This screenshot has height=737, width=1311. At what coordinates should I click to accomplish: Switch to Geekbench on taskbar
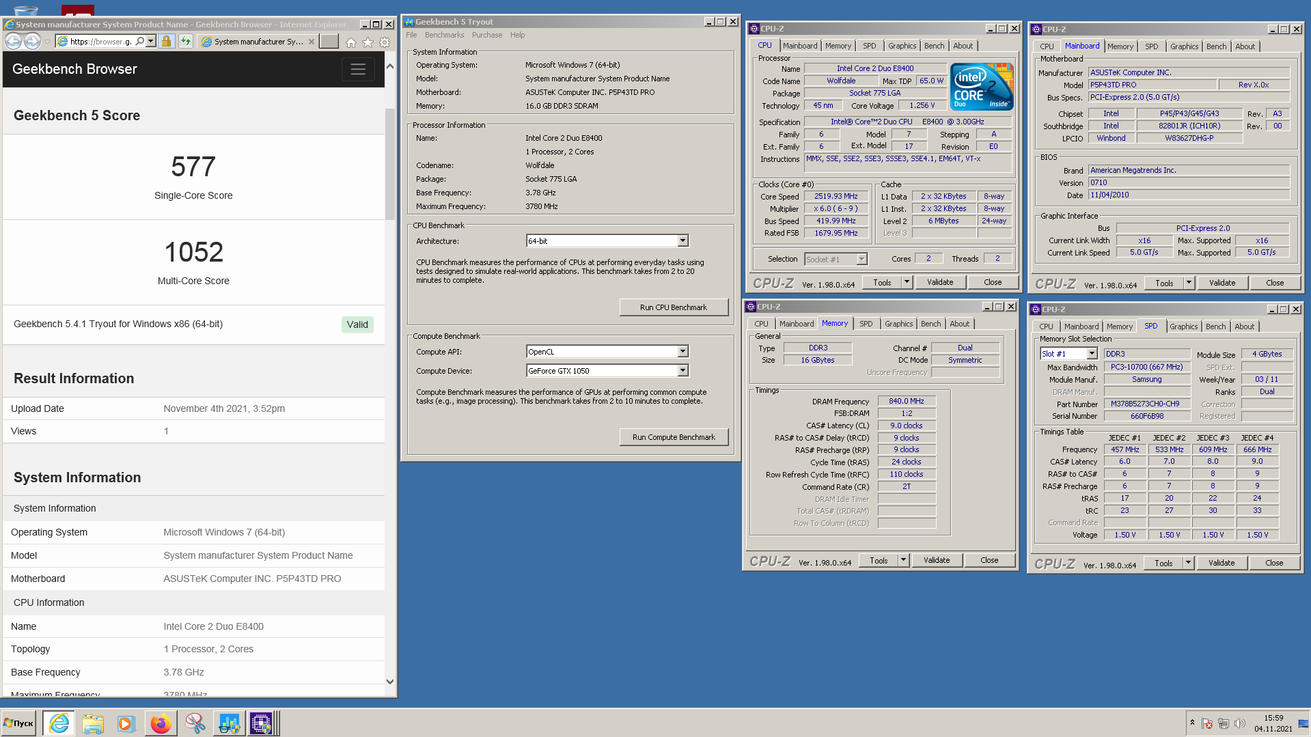229,723
